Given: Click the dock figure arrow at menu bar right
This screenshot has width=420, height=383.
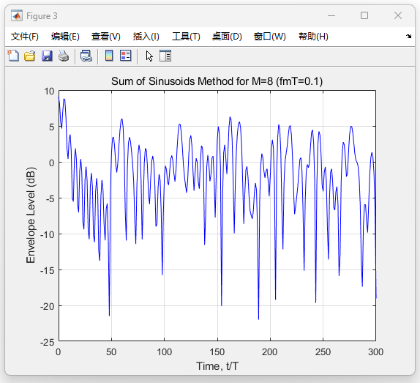Looking at the screenshot, I should click(408, 36).
